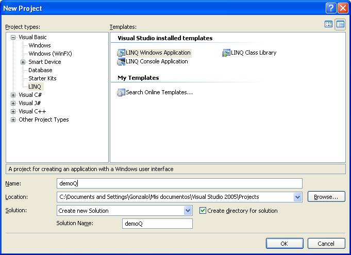The width and height of the screenshot is (351, 255).
Task: Select Database project type
Action: (40, 70)
